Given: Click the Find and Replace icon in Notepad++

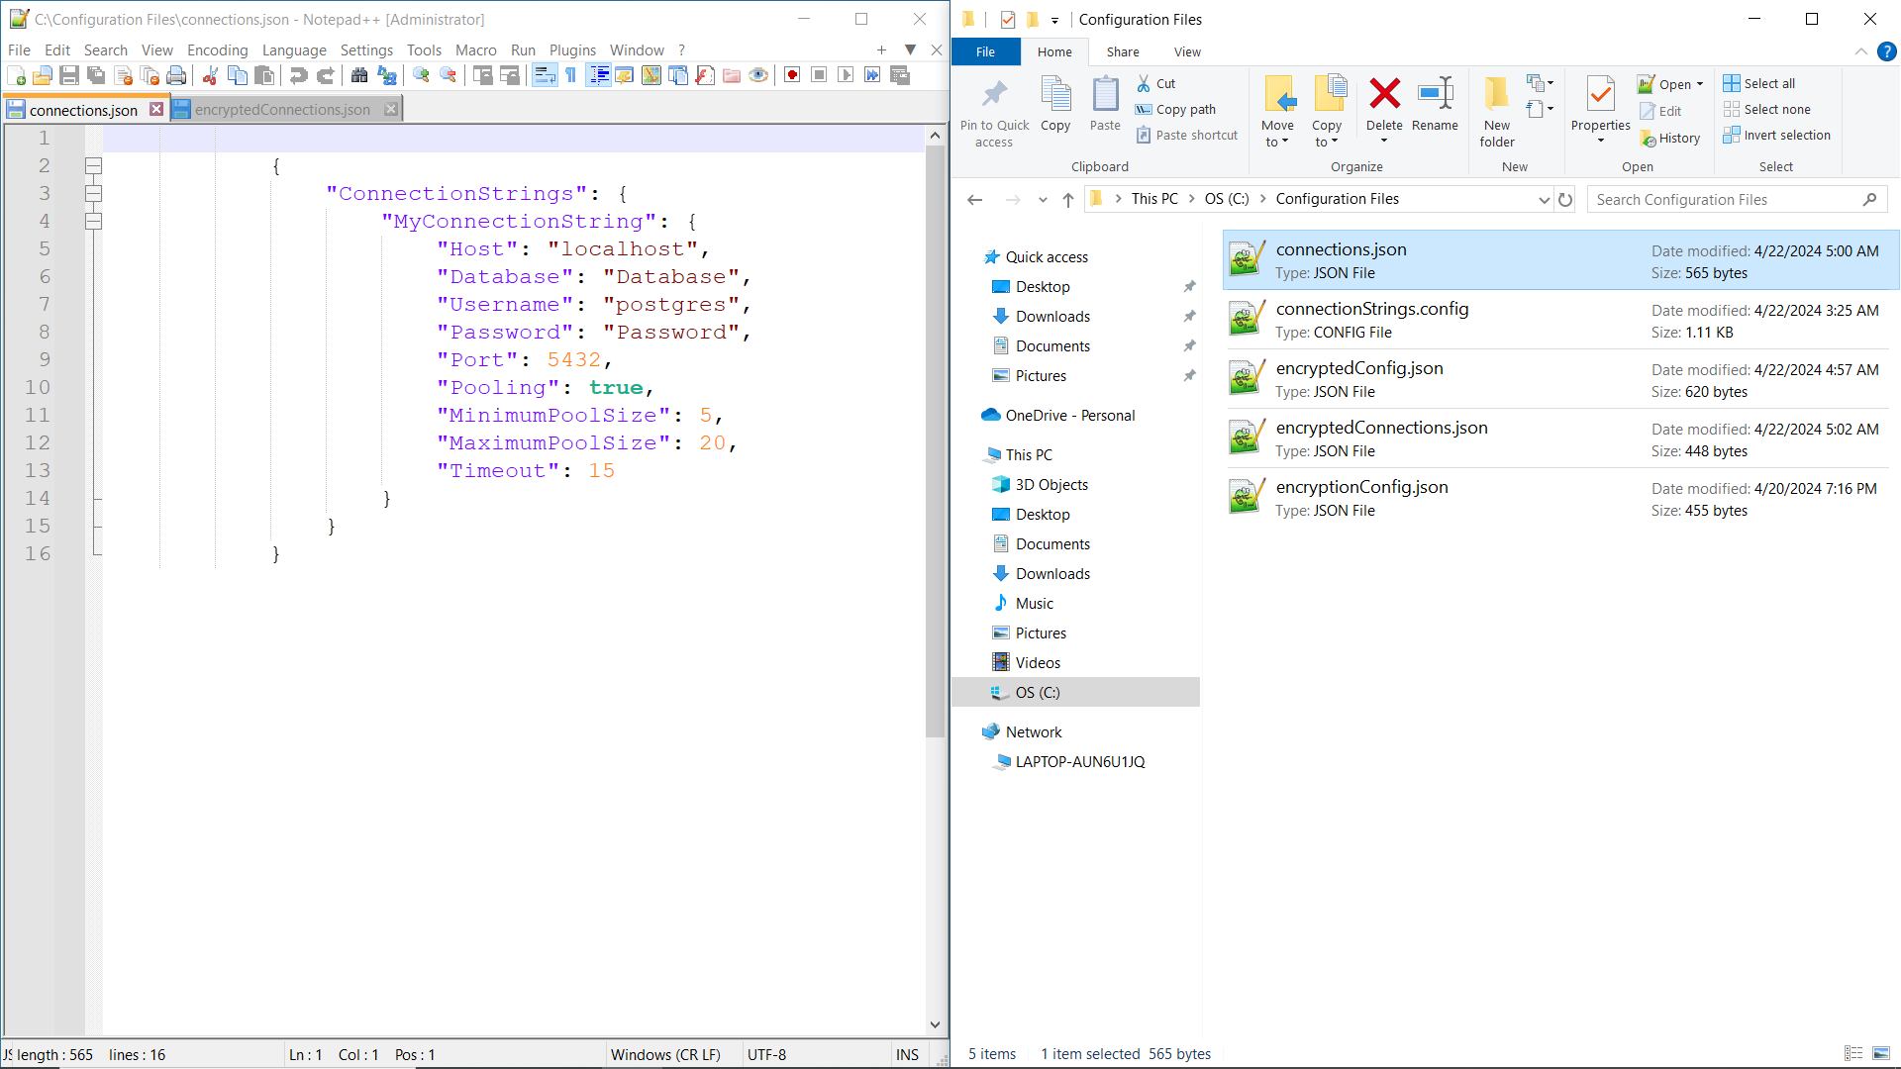Looking at the screenshot, I should (x=387, y=76).
